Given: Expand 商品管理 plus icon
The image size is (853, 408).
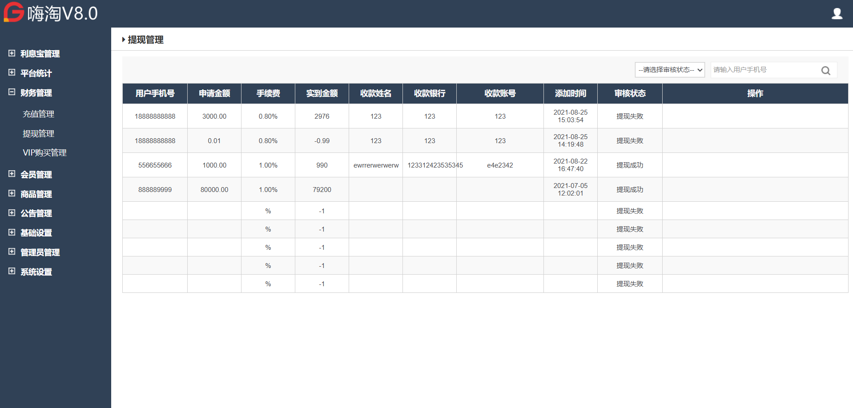Looking at the screenshot, I should coord(12,193).
